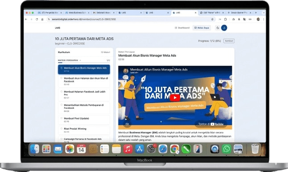Open the Chrome profile avatar
The height and width of the screenshot is (172, 288).
pos(258,19)
